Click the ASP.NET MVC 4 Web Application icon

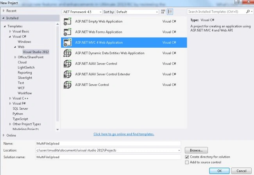[67, 43]
